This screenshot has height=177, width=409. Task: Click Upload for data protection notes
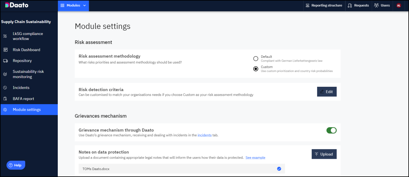324,154
